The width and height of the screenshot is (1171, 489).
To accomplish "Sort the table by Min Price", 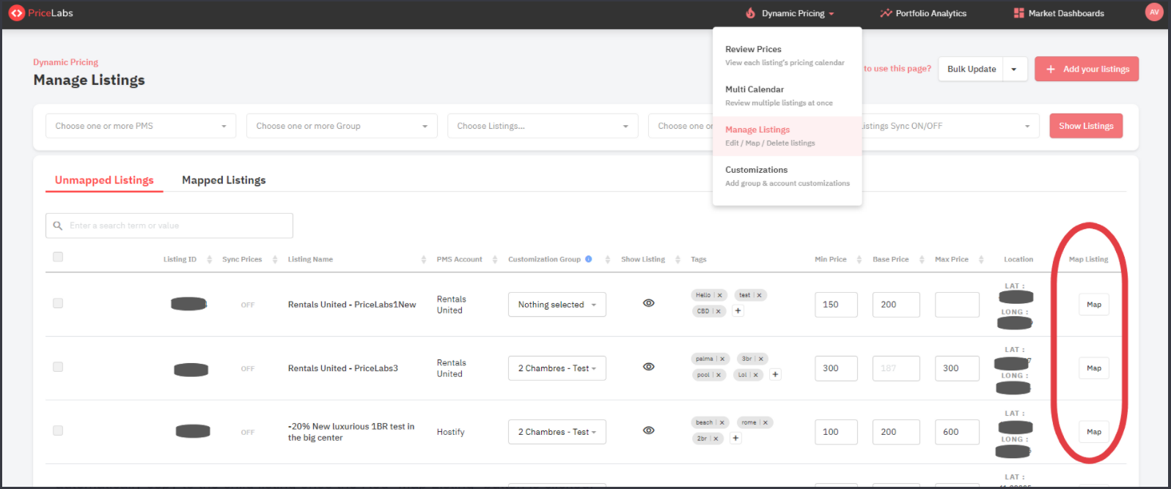I will click(859, 259).
